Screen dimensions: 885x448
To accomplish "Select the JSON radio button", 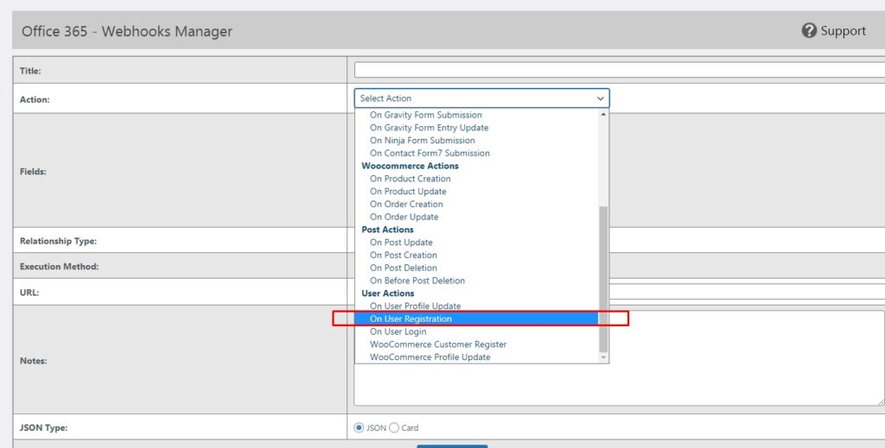I will (359, 427).
